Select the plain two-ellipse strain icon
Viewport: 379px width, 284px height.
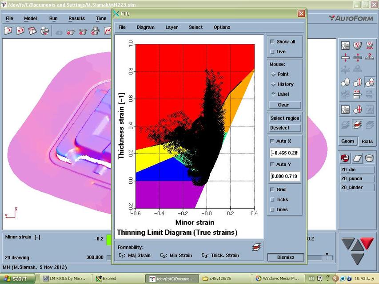coord(345,83)
